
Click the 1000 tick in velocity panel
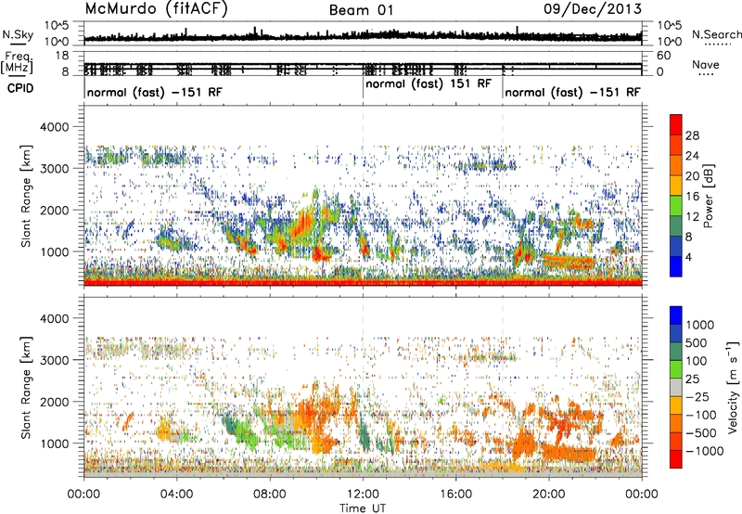[54, 443]
